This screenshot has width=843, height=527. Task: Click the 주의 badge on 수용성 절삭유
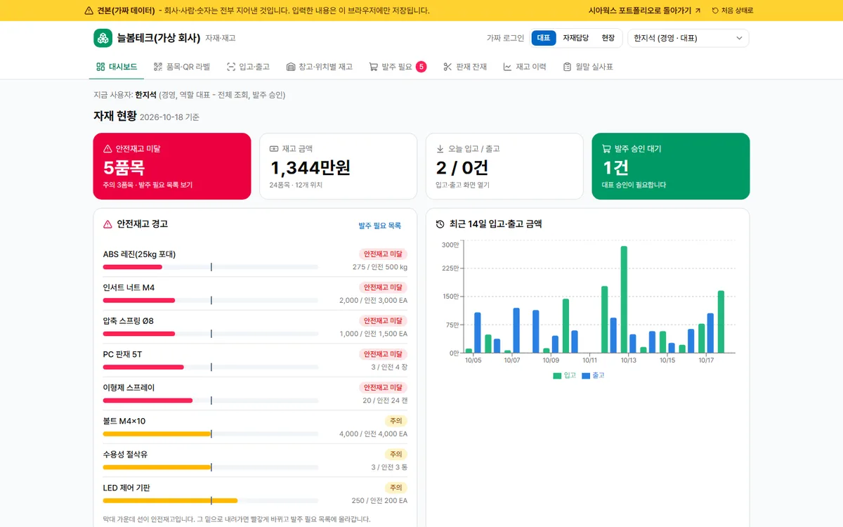tap(396, 454)
